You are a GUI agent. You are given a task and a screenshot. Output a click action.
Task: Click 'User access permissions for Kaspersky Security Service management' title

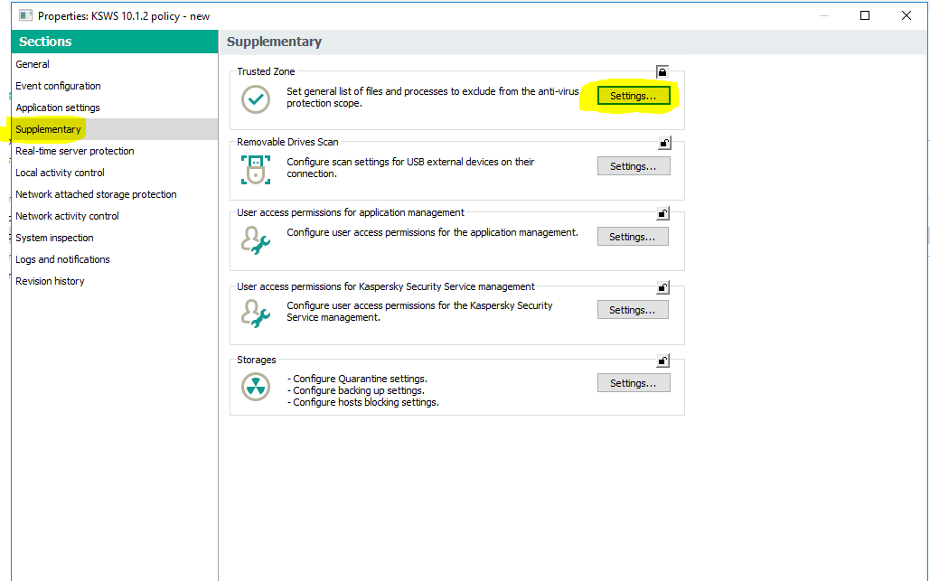click(x=386, y=286)
